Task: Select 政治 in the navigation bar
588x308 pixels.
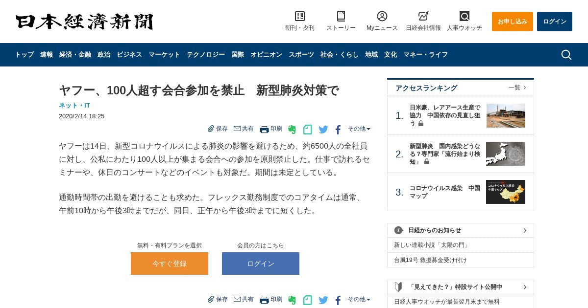Action: click(104, 55)
